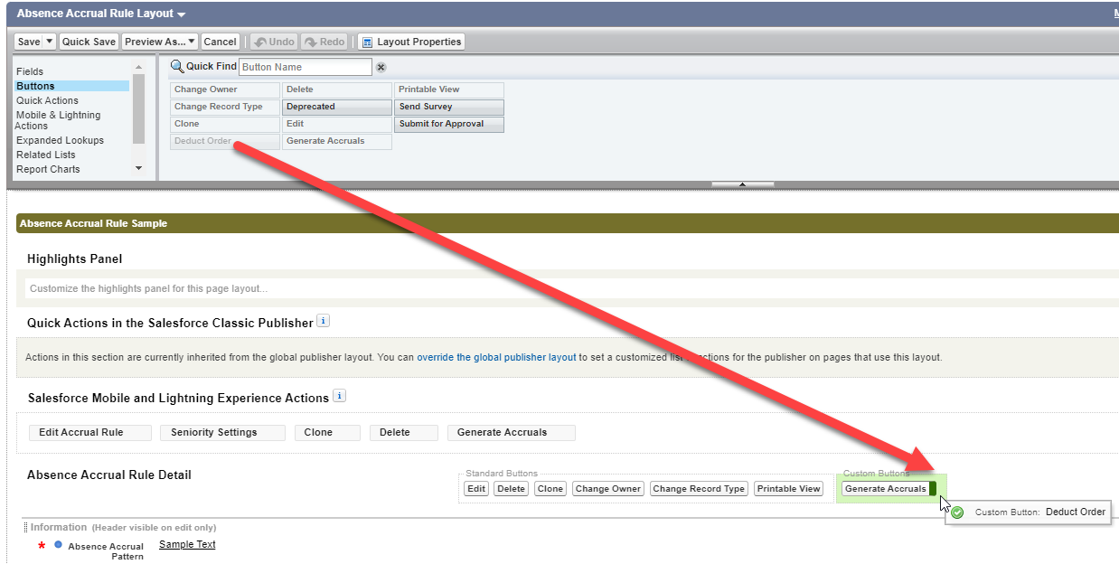Viewport: 1119px width, 564px height.
Task: Collapse the palette using the bottom handle
Action: click(x=742, y=184)
